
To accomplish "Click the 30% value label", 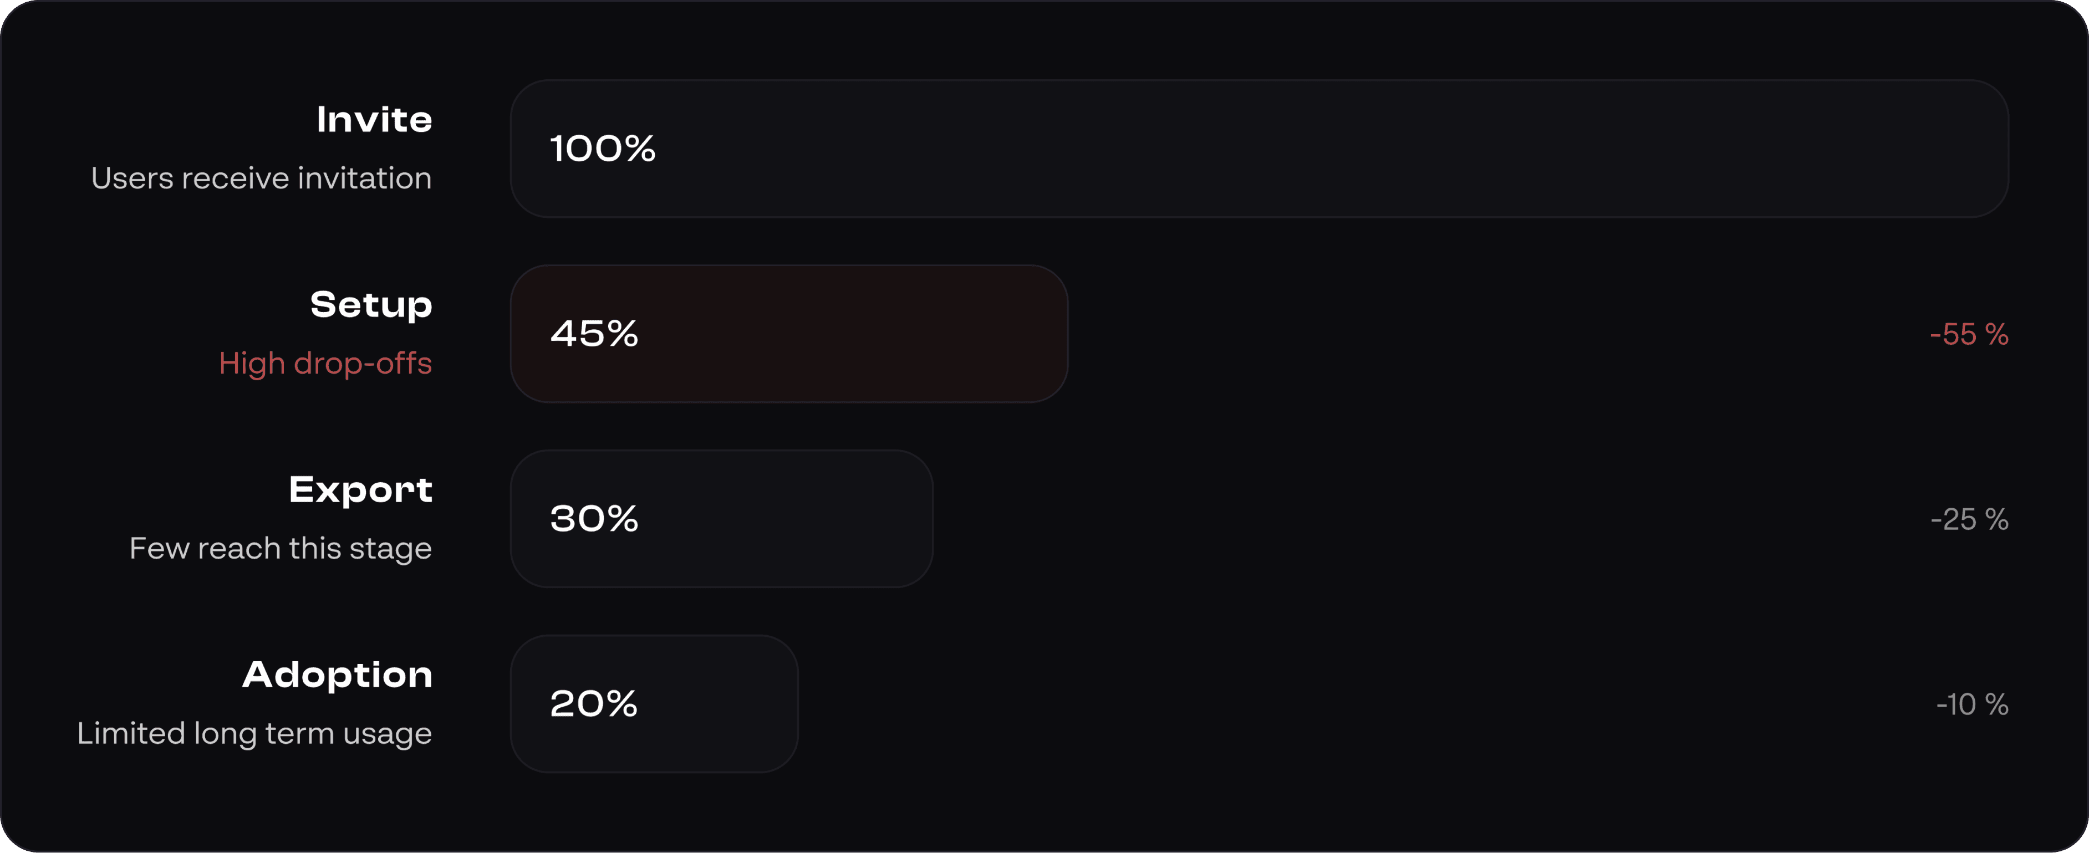I will tap(594, 518).
